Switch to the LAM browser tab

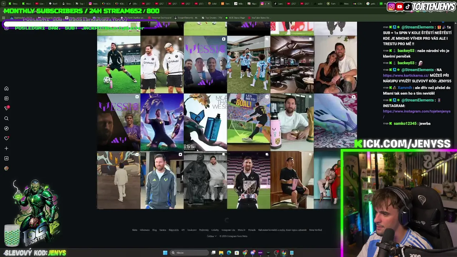click(213, 4)
